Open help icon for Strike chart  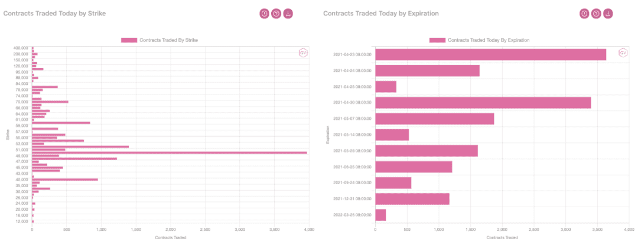[x=276, y=14]
